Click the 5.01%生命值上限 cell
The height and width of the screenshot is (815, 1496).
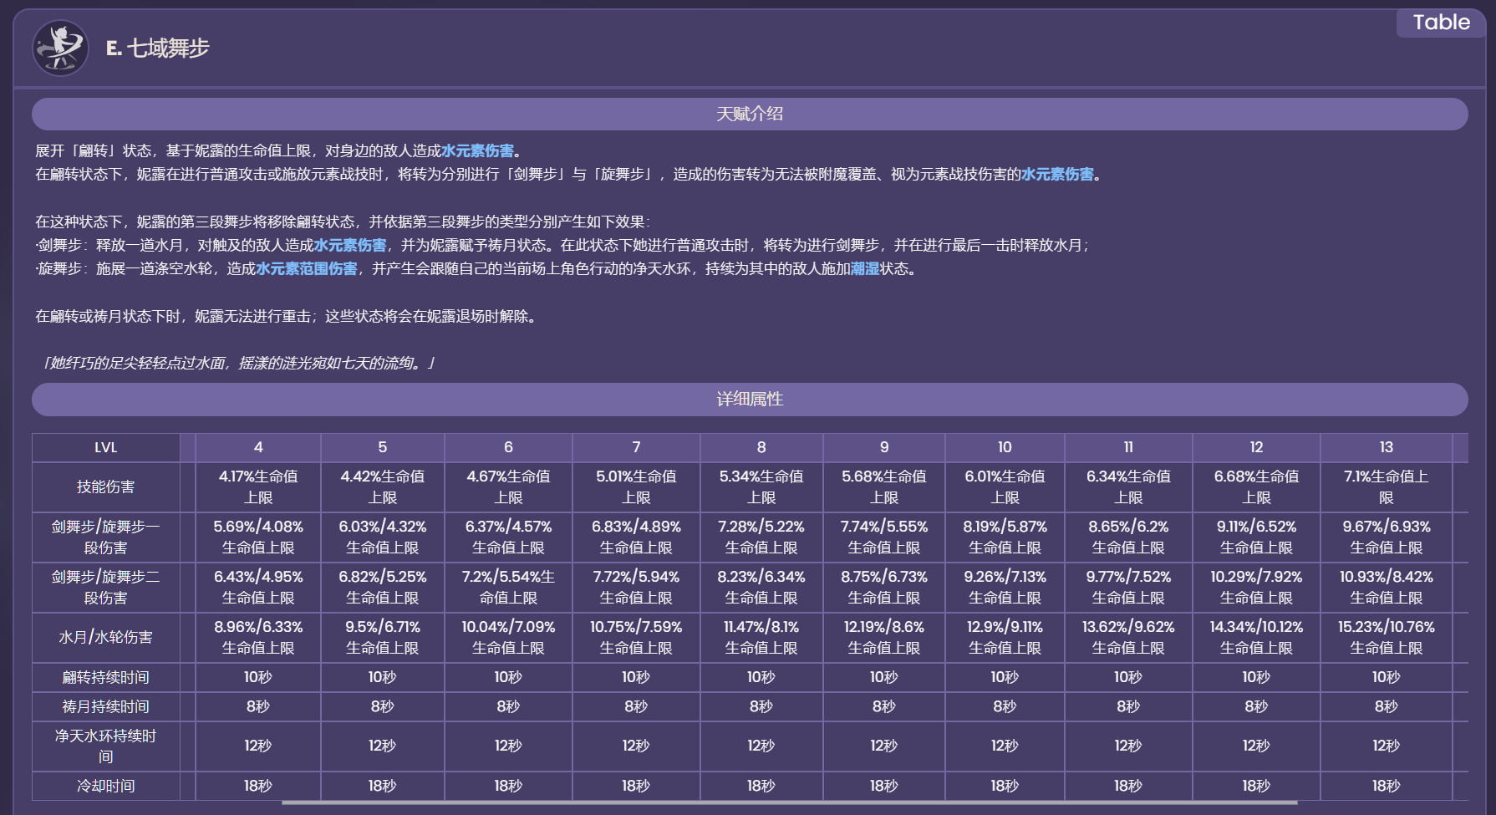[636, 487]
